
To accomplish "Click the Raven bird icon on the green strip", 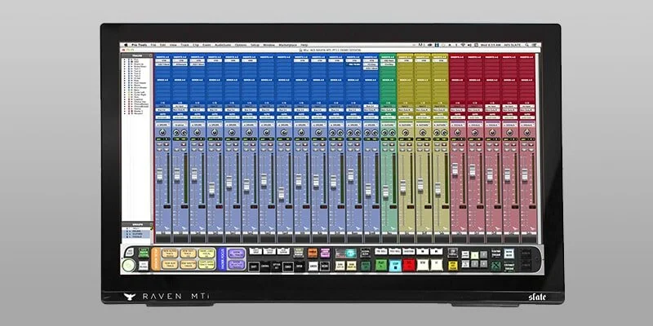I will (393, 228).
